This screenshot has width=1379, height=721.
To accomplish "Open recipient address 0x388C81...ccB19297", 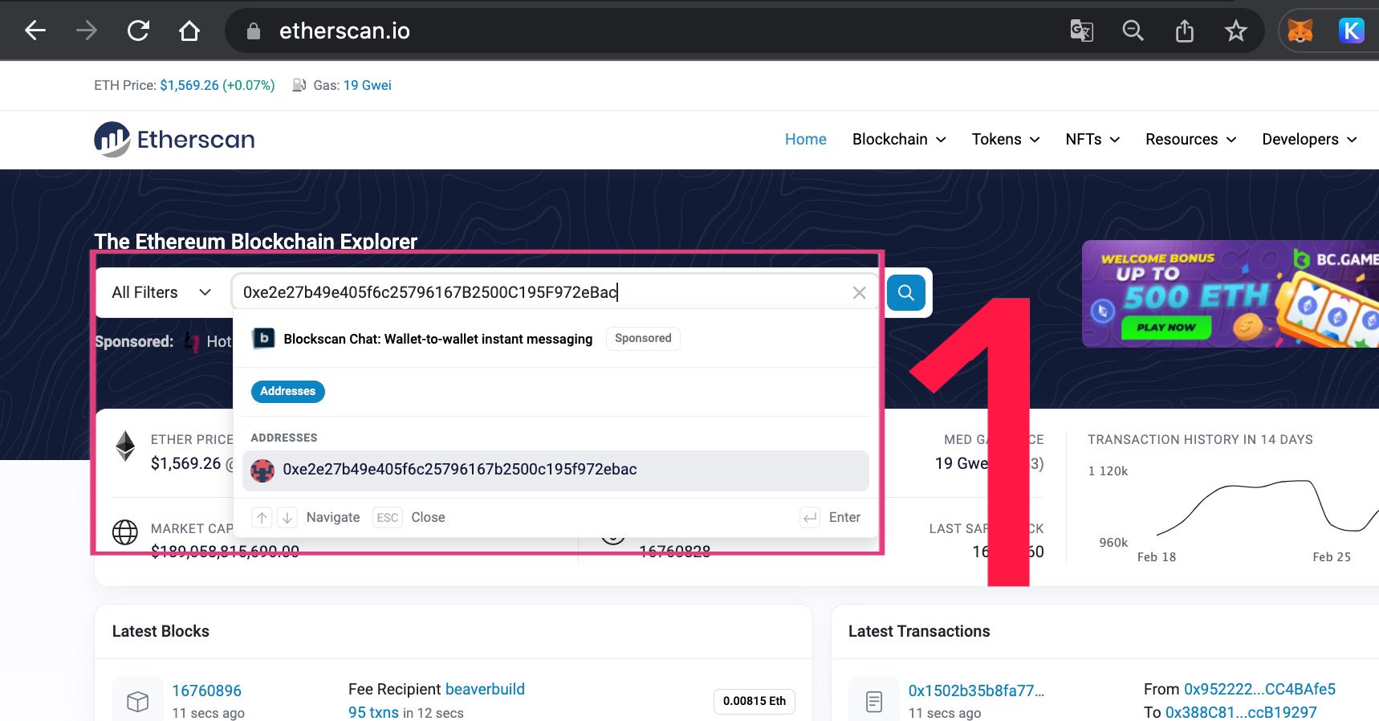I will [x=1241, y=713].
